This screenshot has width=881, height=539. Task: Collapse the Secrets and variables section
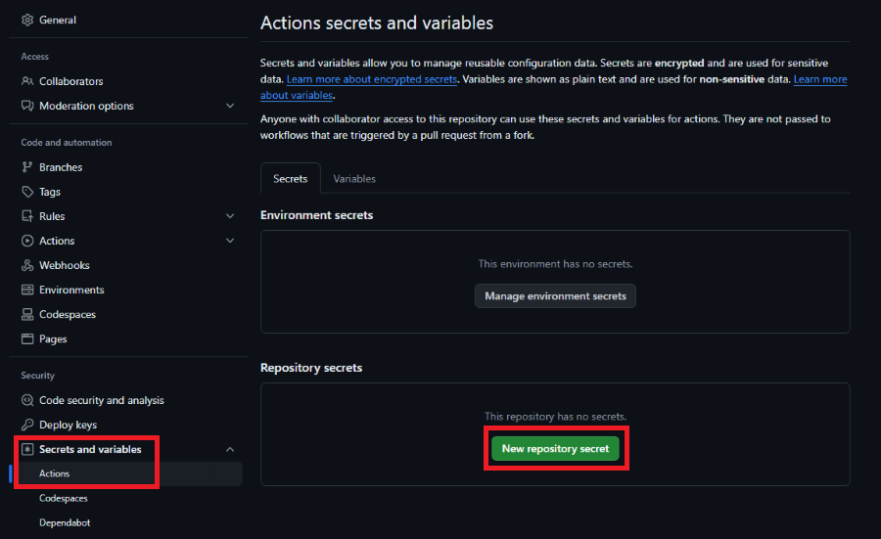[x=230, y=449]
